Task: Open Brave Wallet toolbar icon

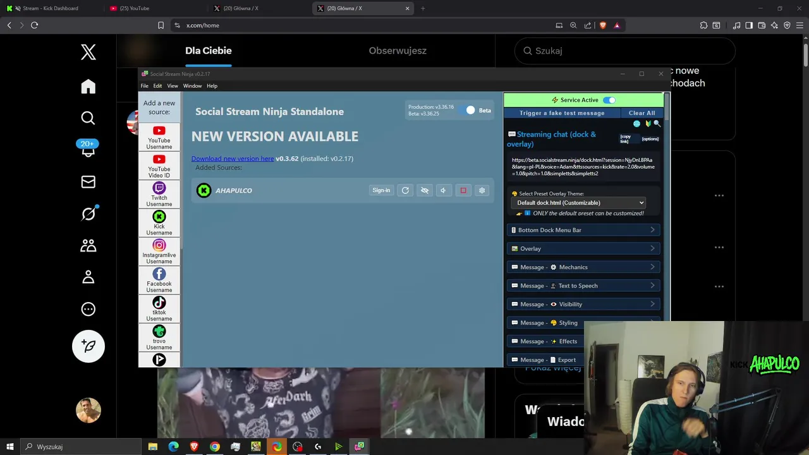Action: point(762,25)
